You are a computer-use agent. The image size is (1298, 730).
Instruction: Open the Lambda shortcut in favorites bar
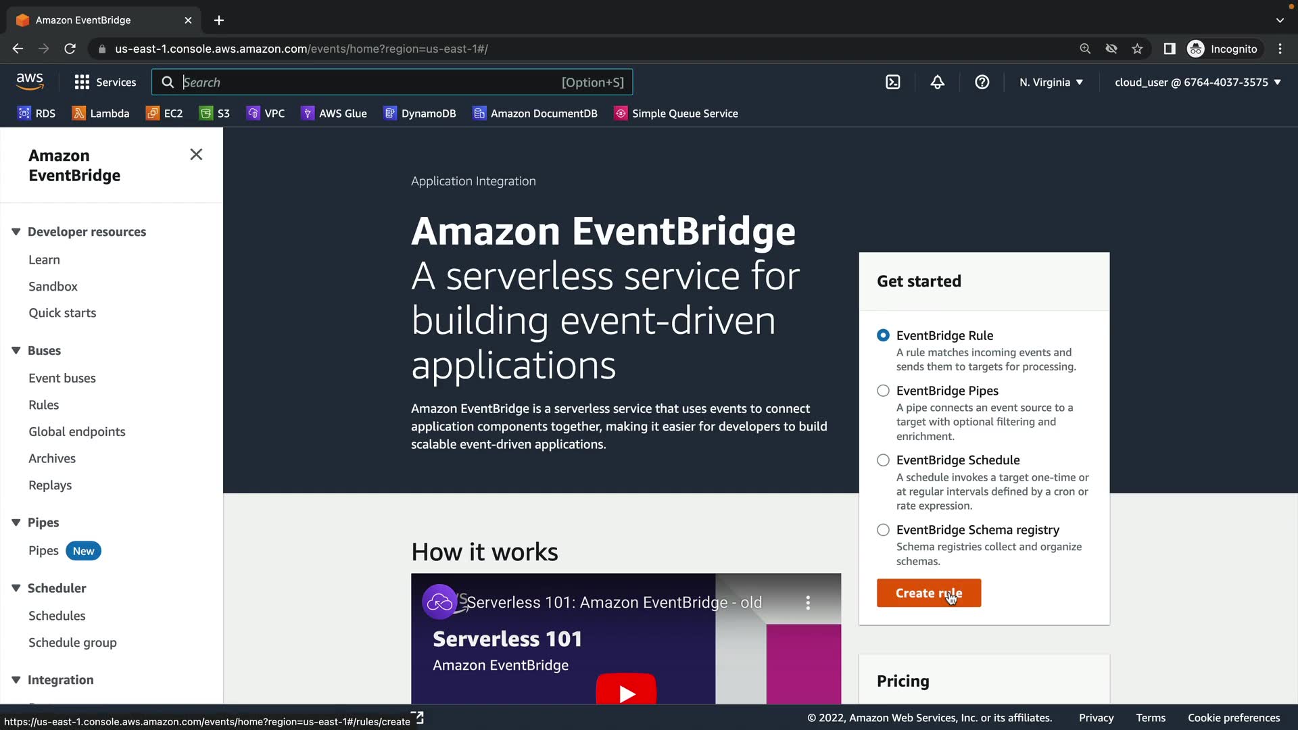pyautogui.click(x=100, y=114)
